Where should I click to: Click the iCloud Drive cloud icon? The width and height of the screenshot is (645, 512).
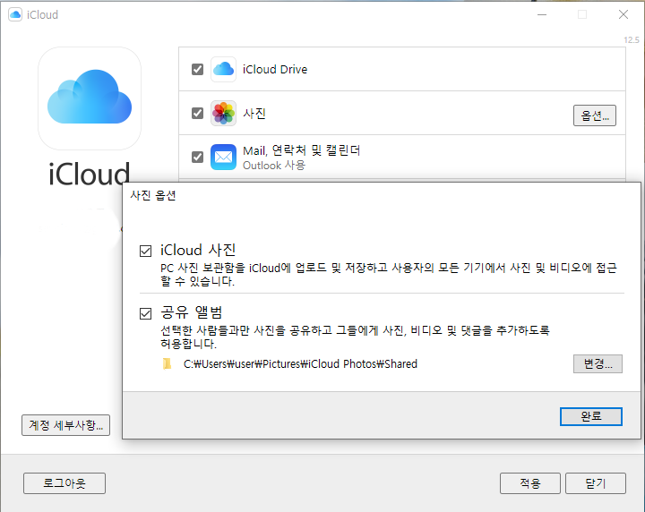pyautogui.click(x=223, y=70)
